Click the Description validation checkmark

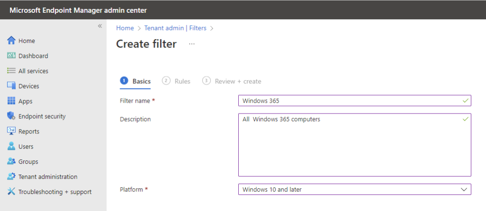(465, 119)
